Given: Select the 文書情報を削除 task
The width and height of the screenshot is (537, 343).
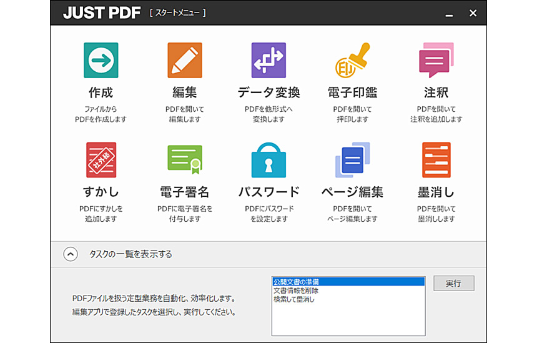Looking at the screenshot, I should pyautogui.click(x=348, y=291).
